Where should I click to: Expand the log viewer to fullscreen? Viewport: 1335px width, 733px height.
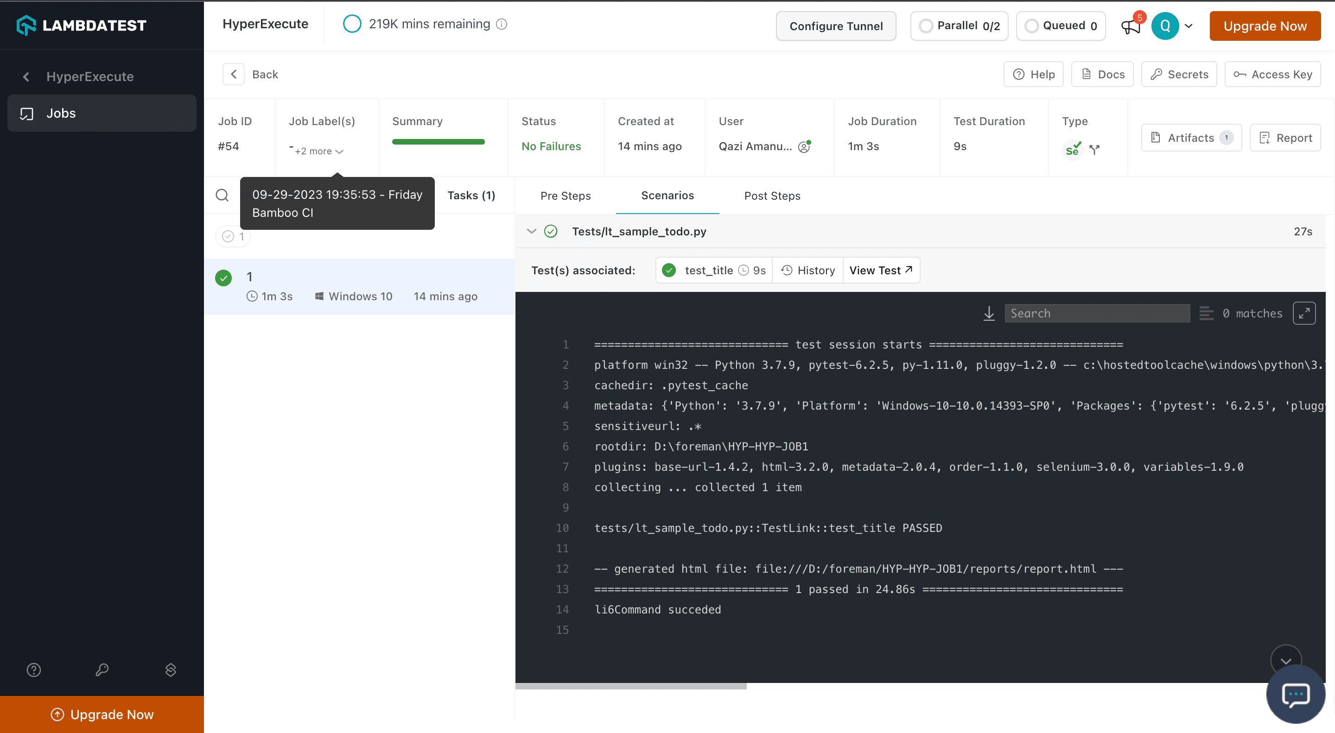pyautogui.click(x=1304, y=313)
